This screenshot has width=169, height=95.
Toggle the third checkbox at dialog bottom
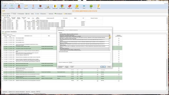71,67
